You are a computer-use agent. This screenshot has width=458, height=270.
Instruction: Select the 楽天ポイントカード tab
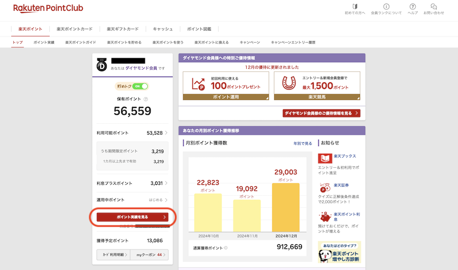(74, 29)
